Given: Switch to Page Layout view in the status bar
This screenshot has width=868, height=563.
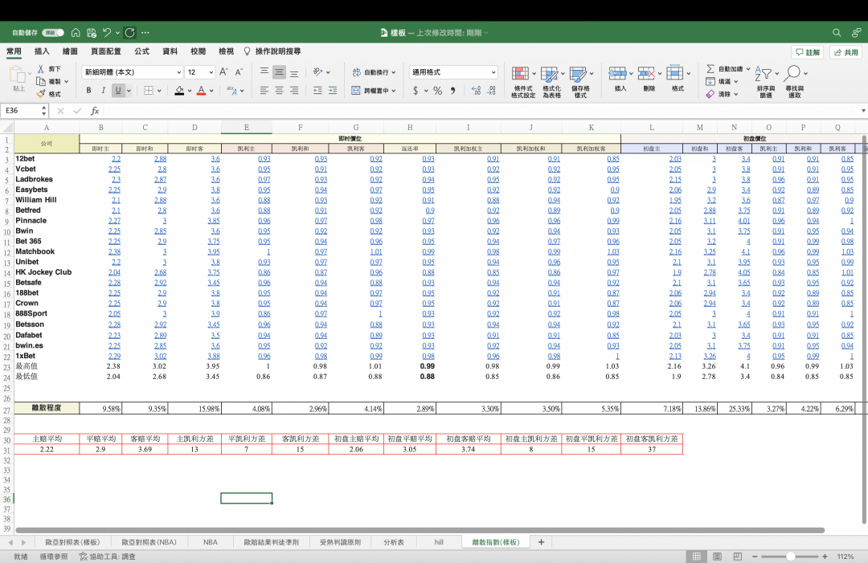Looking at the screenshot, I should (x=717, y=557).
